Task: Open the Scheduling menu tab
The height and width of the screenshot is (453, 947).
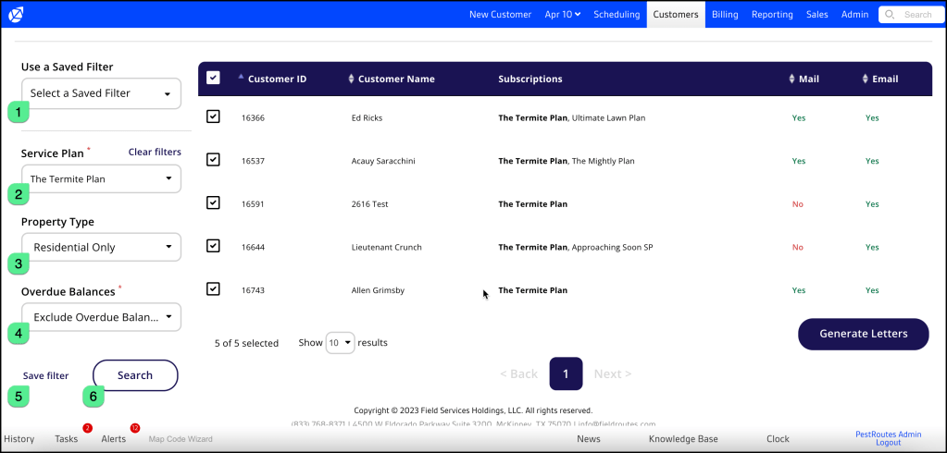Action: coord(617,15)
